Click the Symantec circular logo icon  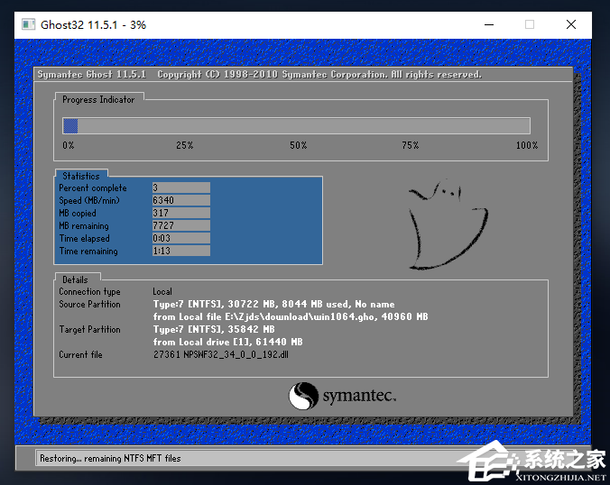point(303,397)
